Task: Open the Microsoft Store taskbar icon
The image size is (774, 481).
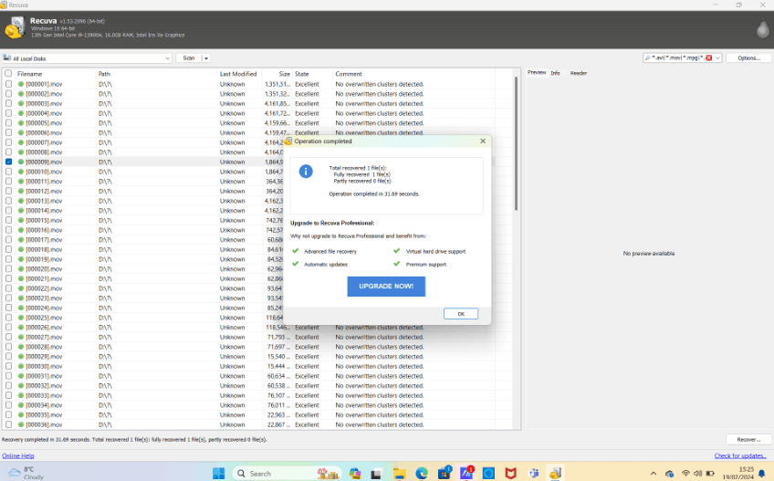Action: [x=444, y=473]
